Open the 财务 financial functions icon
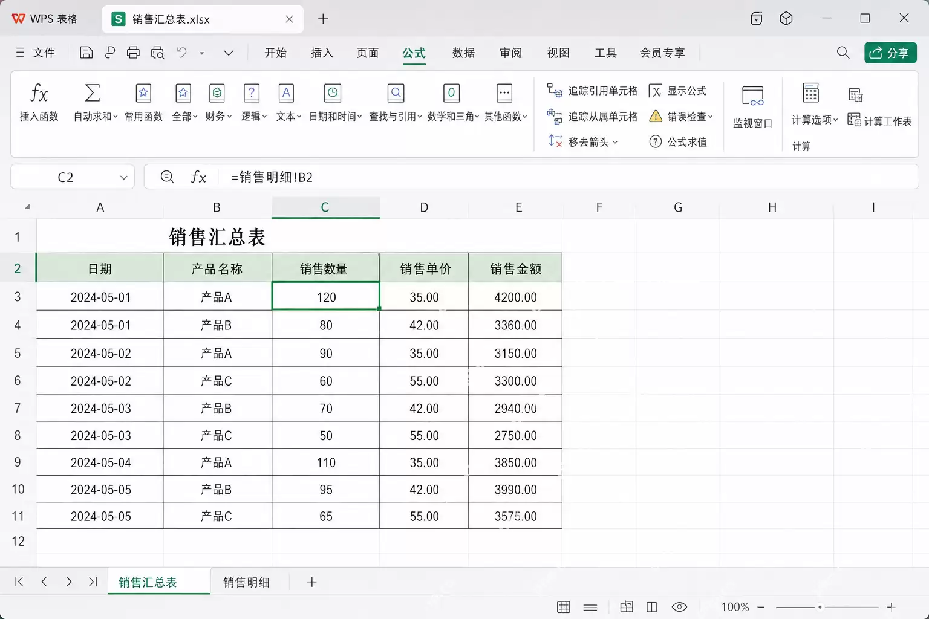 point(217,93)
